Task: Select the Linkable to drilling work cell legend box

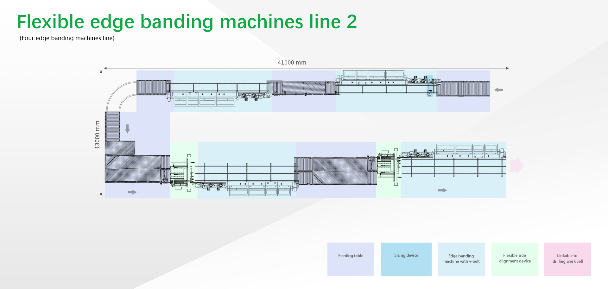Action: 567,259
